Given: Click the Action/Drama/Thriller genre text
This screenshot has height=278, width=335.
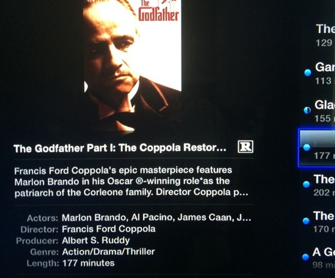Looking at the screenshot, I should [x=108, y=252].
